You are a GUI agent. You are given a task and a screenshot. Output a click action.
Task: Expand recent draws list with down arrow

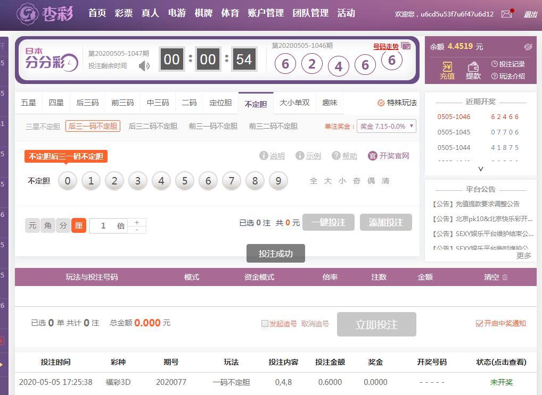coord(480,169)
